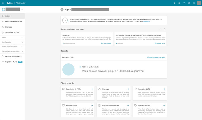This screenshot has width=202, height=120.
Task: Click En savoir plus on Announcing card
Action: tap(160, 43)
